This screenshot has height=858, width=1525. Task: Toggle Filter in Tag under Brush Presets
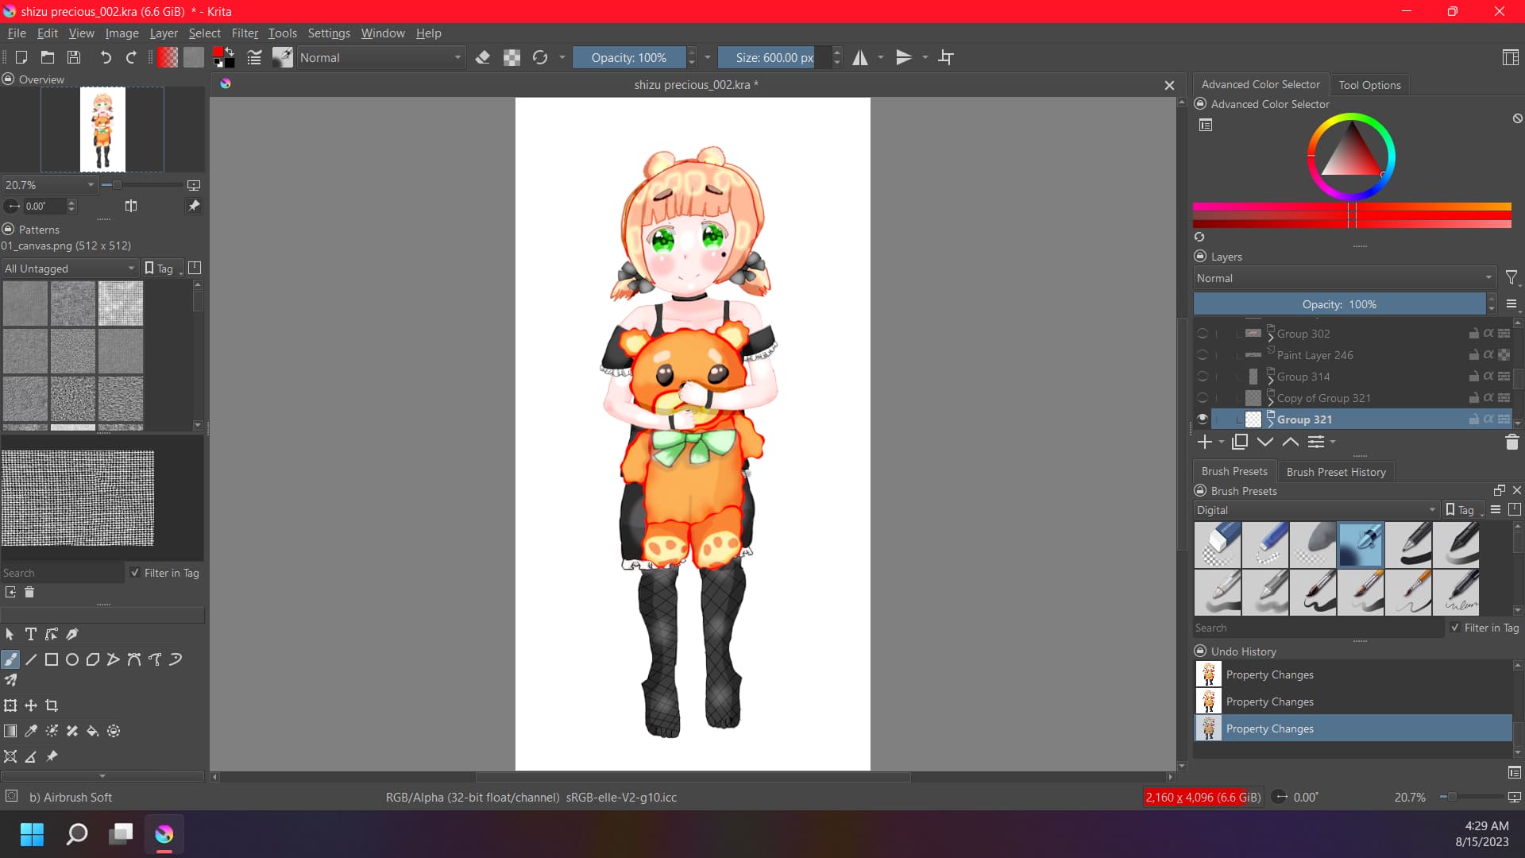coord(1455,628)
